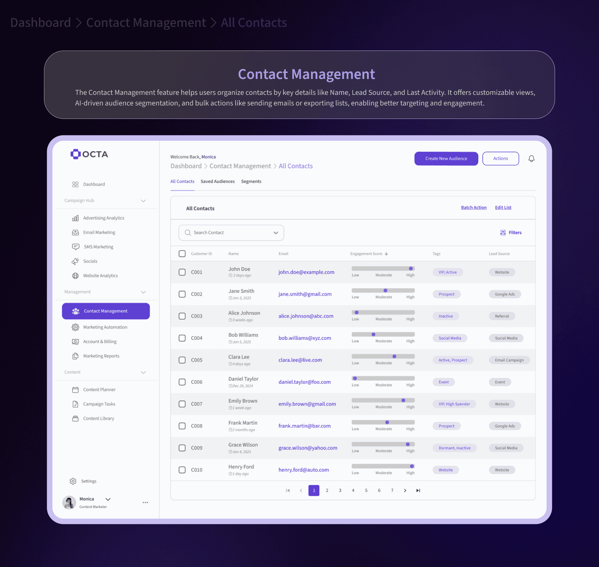Click the Advertising Analytics bar chart icon
Viewport: 599px width, 567px height.
[75, 218]
